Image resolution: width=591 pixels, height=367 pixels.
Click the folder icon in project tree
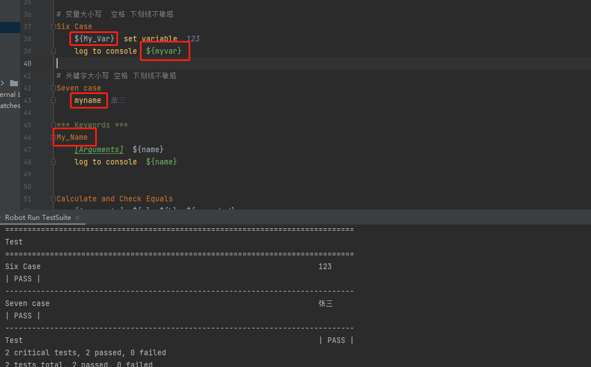14,83
